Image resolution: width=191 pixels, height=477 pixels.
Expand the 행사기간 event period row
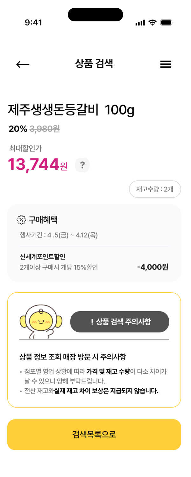click(59, 235)
